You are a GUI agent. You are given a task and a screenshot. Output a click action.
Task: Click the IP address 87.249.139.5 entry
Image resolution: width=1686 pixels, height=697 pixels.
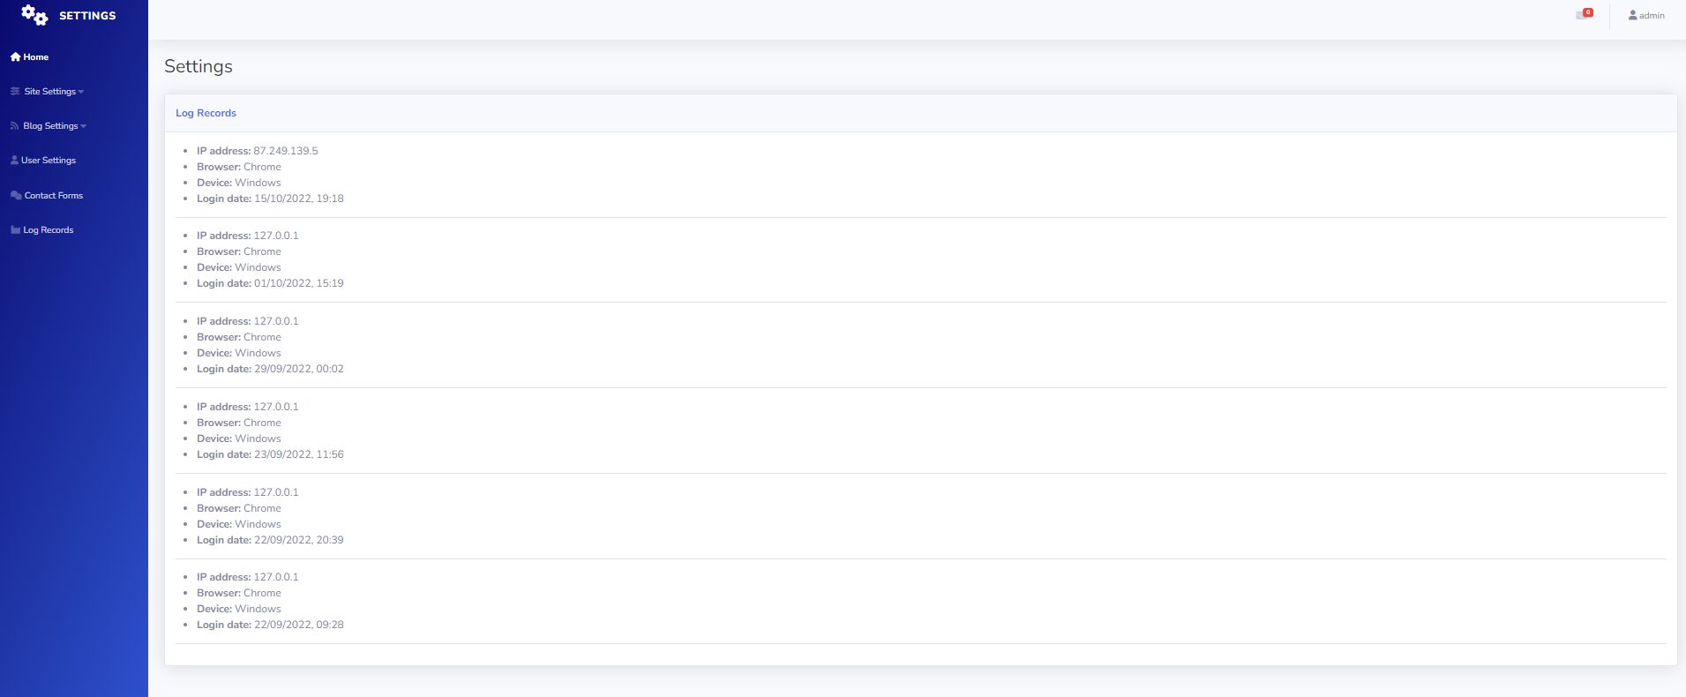tap(285, 151)
